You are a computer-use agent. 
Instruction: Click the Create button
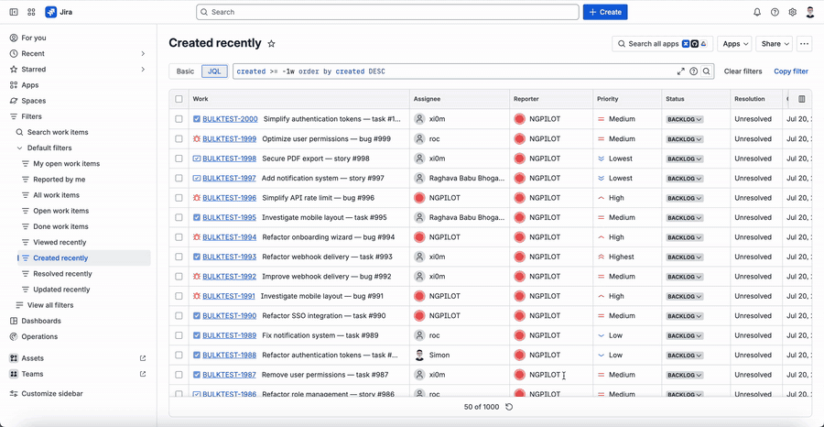[x=605, y=12]
